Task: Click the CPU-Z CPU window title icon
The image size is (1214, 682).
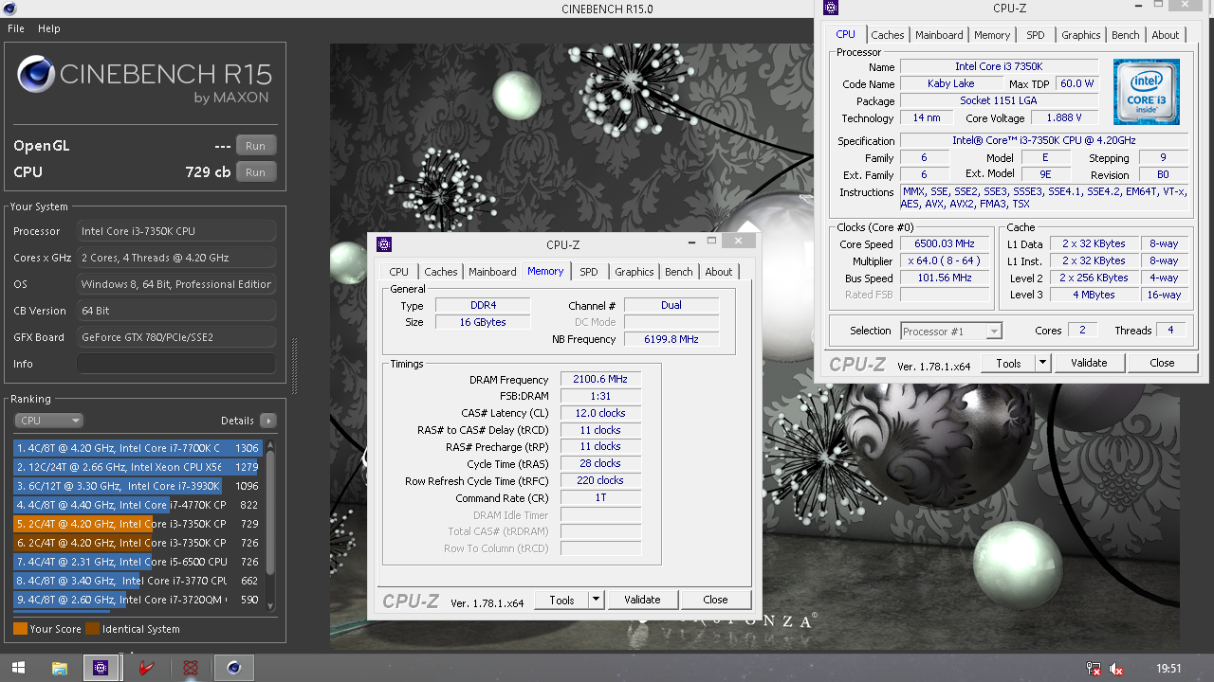Action: coord(831,8)
